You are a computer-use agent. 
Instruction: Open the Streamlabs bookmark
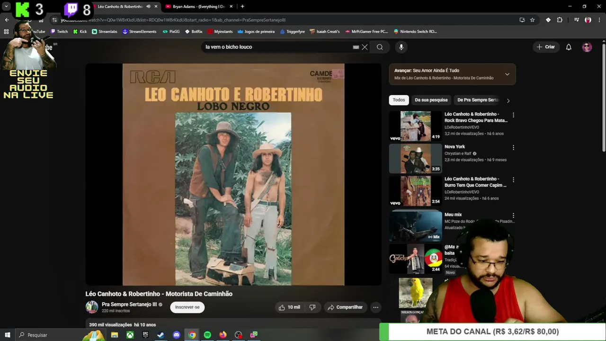coord(105,32)
